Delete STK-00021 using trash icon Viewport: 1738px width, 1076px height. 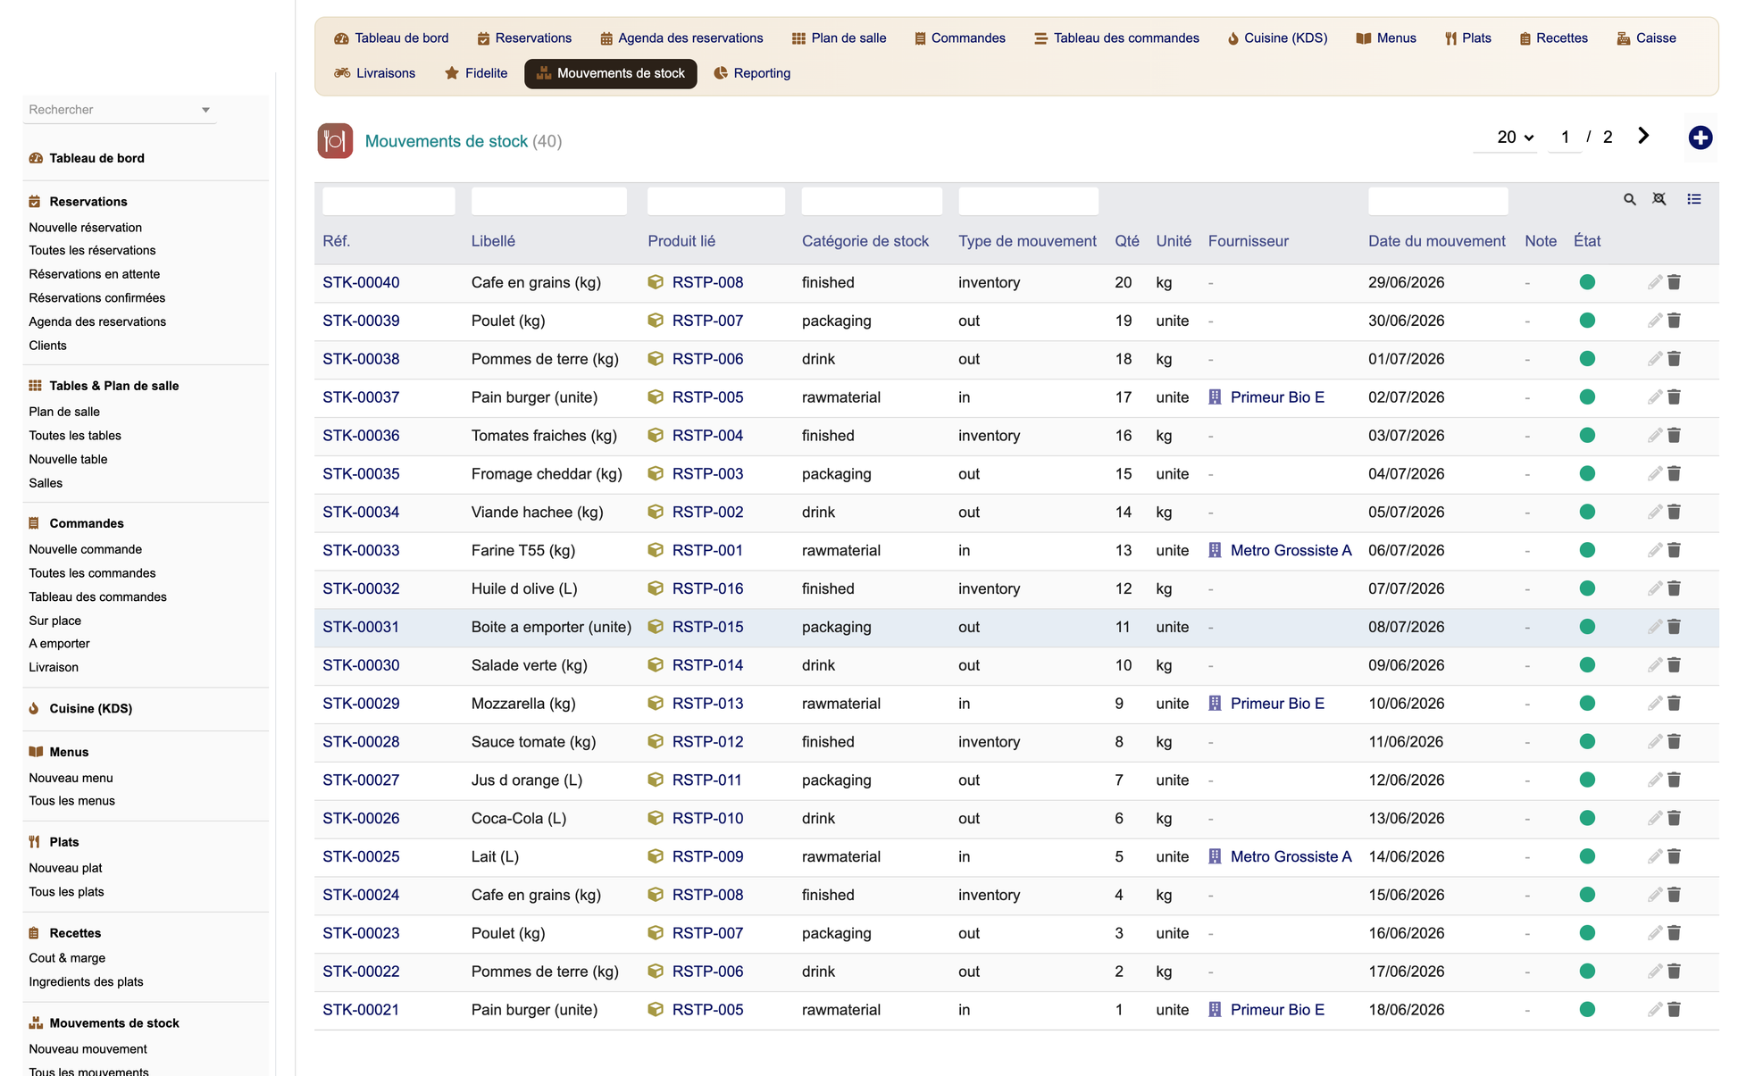(x=1675, y=1010)
